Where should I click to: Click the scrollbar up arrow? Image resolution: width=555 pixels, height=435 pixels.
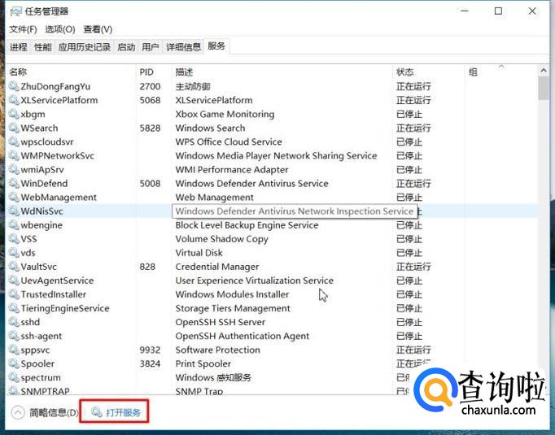(544, 71)
